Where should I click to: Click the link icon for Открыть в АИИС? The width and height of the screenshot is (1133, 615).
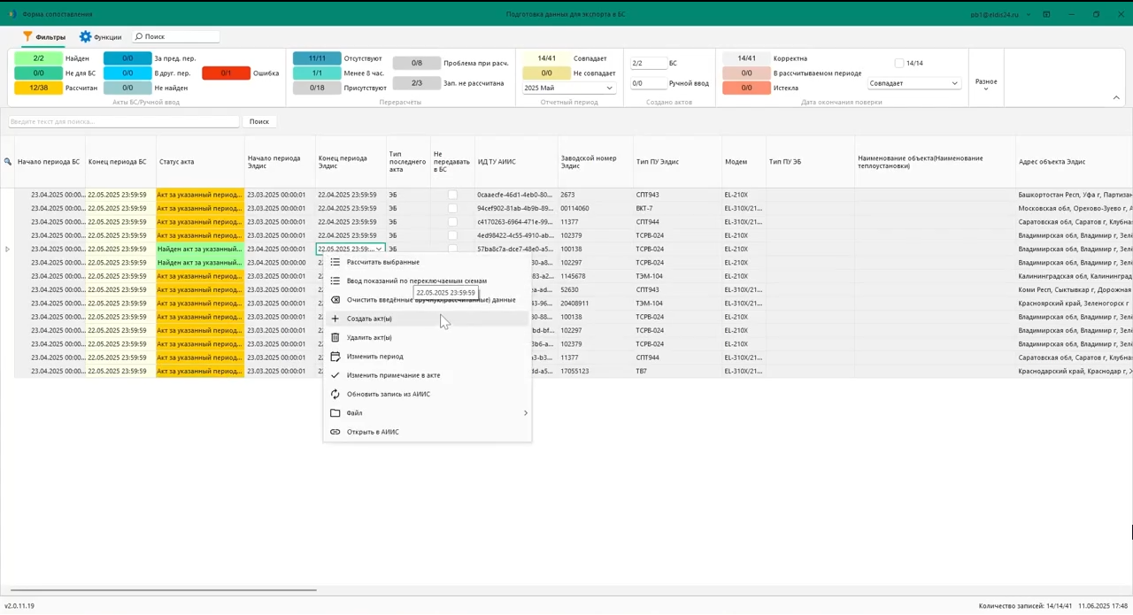335,432
